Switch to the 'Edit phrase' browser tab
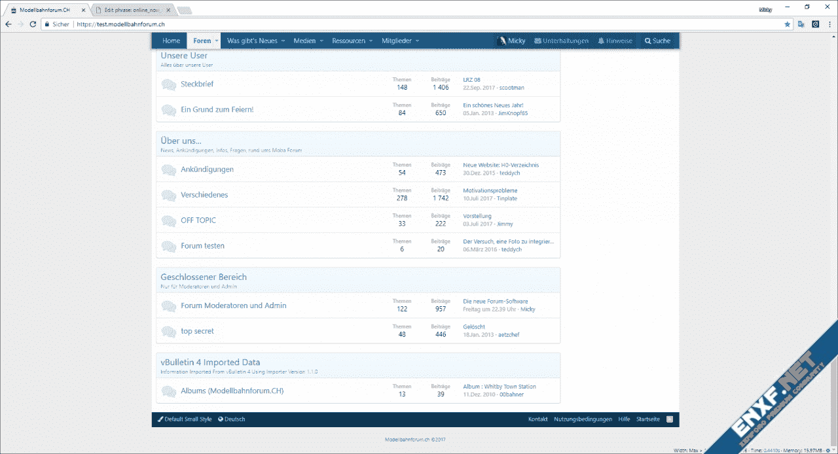 point(131,10)
